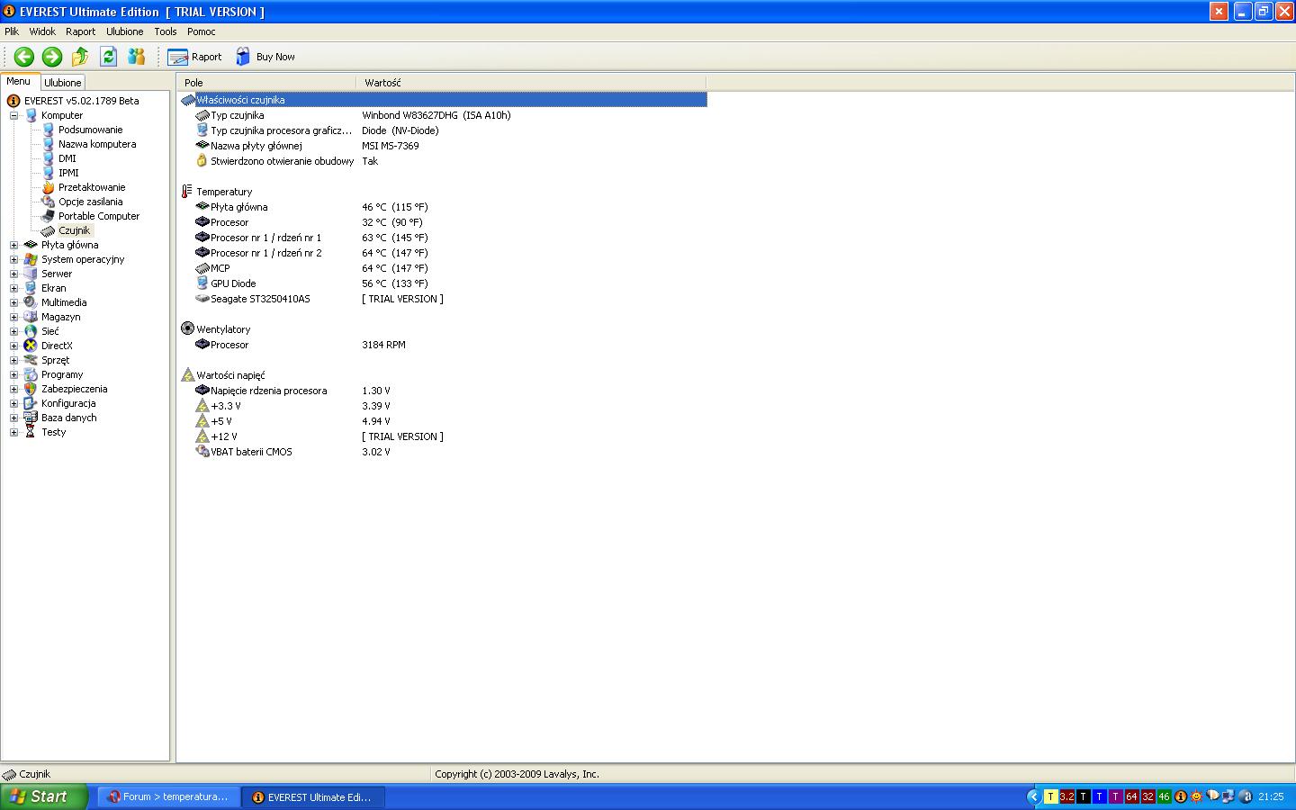1296x810 pixels.
Task: Click the Buy Now button
Action: tap(265, 57)
